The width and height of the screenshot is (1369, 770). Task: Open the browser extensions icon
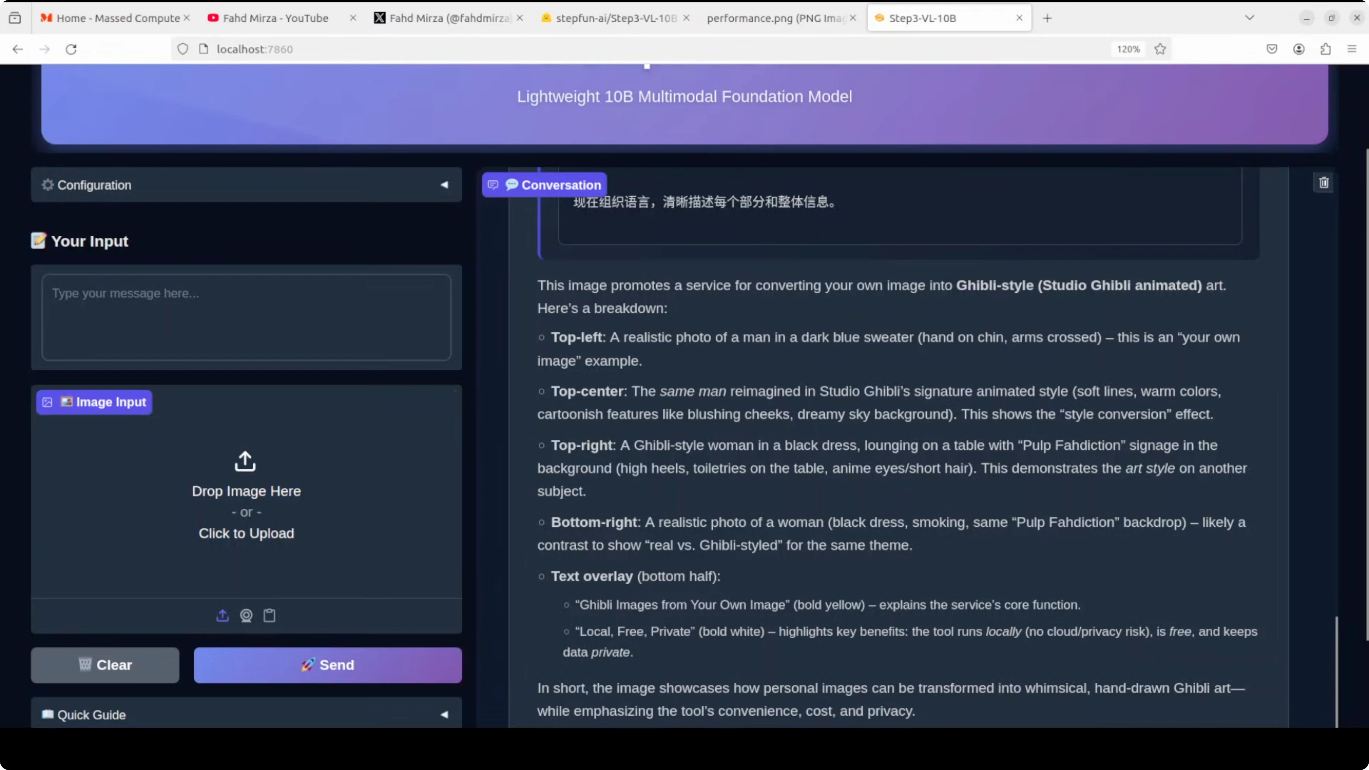click(1325, 49)
